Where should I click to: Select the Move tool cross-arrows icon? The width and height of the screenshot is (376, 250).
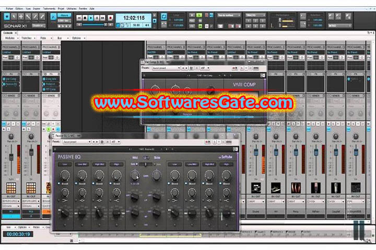pos(21,17)
